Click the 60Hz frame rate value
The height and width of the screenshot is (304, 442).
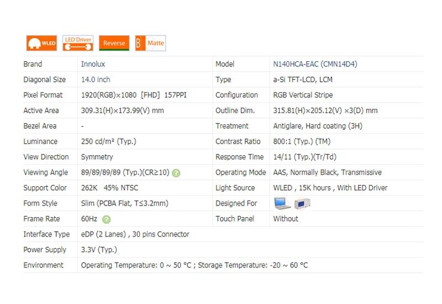89,219
